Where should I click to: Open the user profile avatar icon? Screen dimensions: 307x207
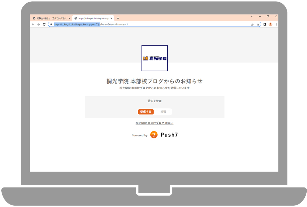pyautogui.click(x=271, y=25)
